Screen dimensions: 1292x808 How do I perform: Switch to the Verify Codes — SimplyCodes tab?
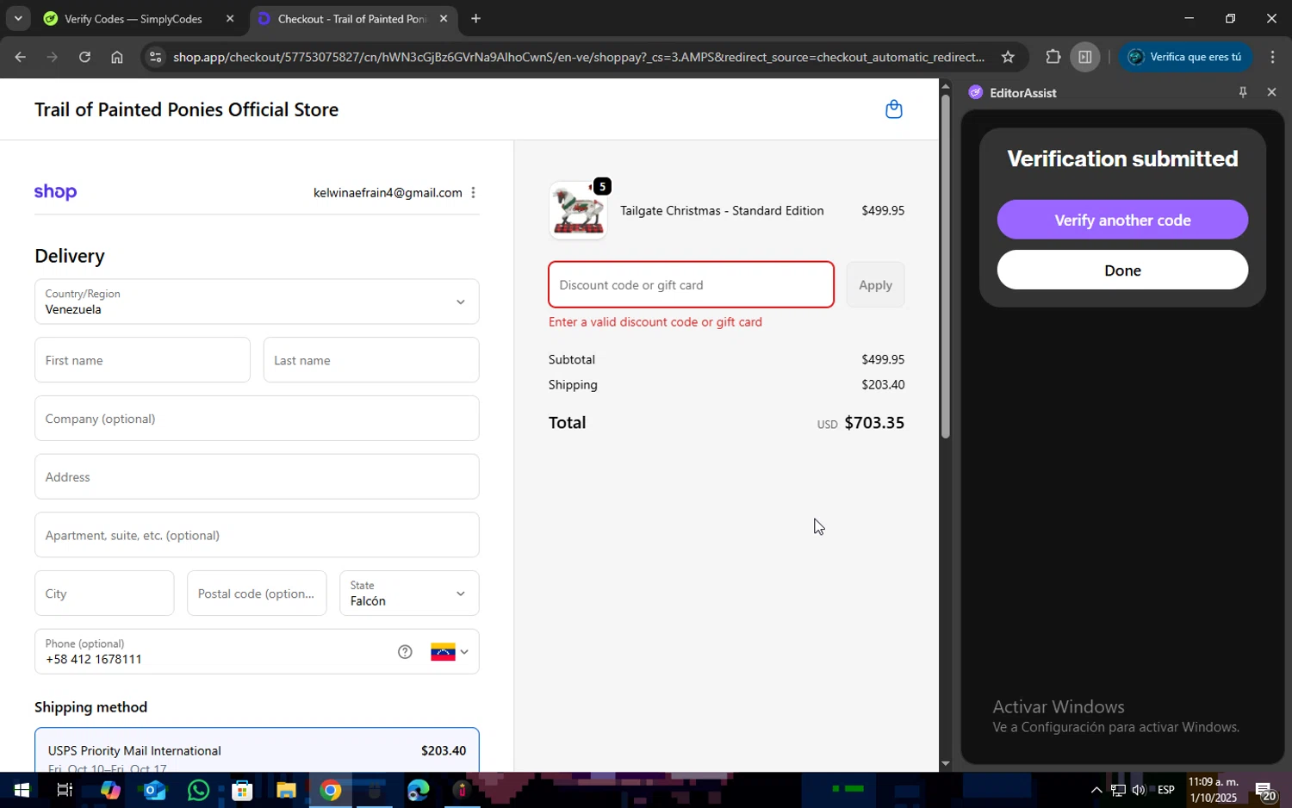click(x=134, y=19)
